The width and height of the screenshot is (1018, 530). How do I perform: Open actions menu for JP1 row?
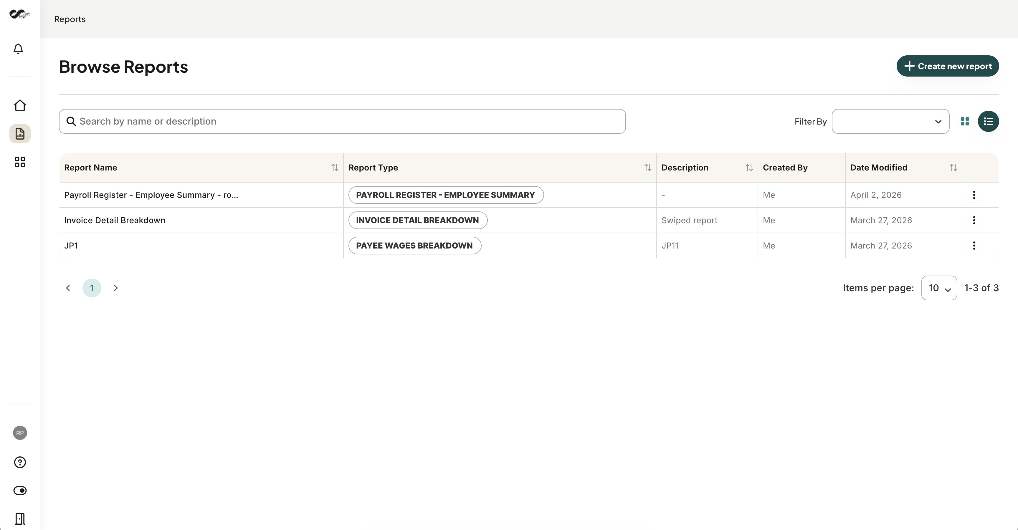[974, 245]
